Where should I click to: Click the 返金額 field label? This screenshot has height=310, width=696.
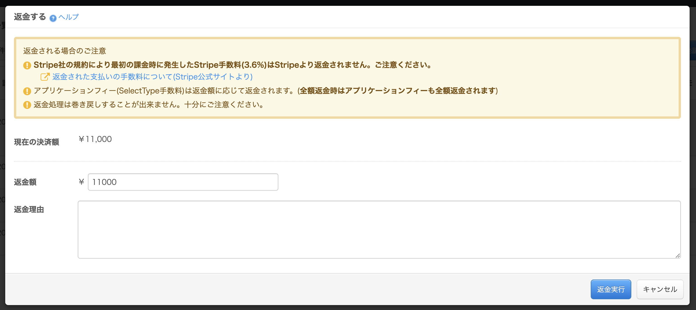coord(25,182)
